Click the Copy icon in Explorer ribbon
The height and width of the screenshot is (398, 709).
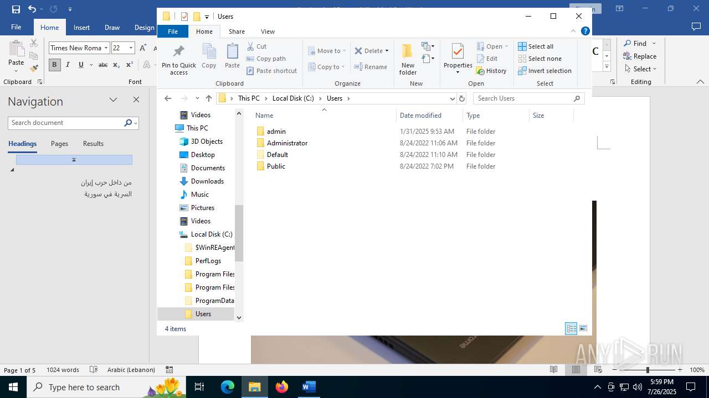209,56
